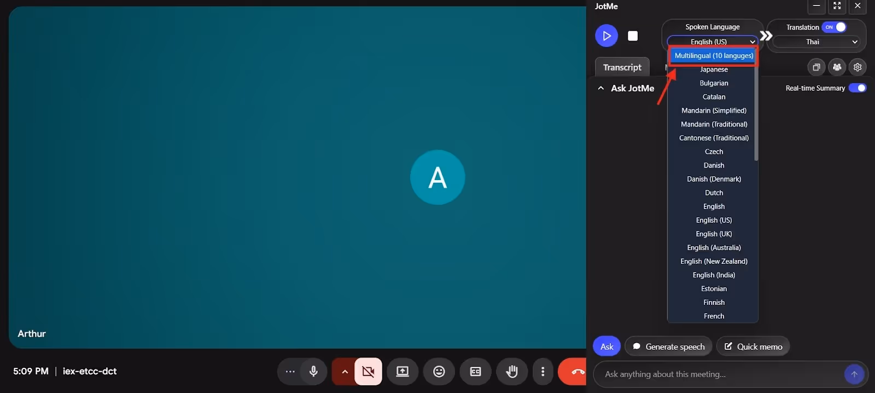
Task: Raise your hand in the meeting
Action: point(512,372)
